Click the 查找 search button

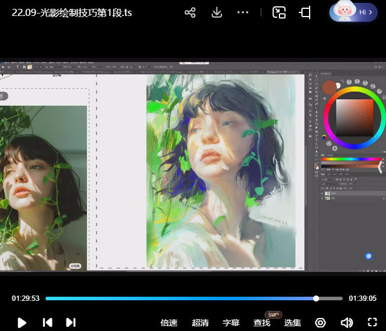click(x=262, y=323)
